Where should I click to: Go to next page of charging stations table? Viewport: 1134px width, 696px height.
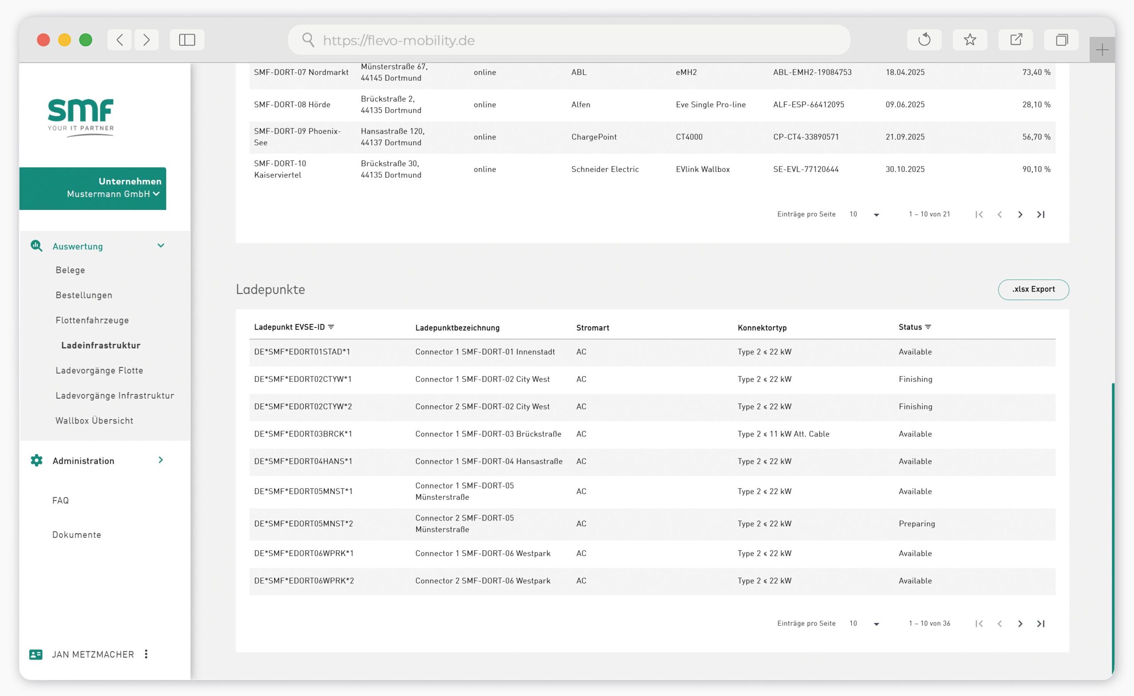point(1020,214)
